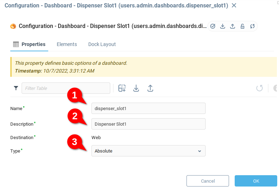Click the dashboard palette icon in header
This screenshot has width=279, height=189.
[x=13, y=26]
